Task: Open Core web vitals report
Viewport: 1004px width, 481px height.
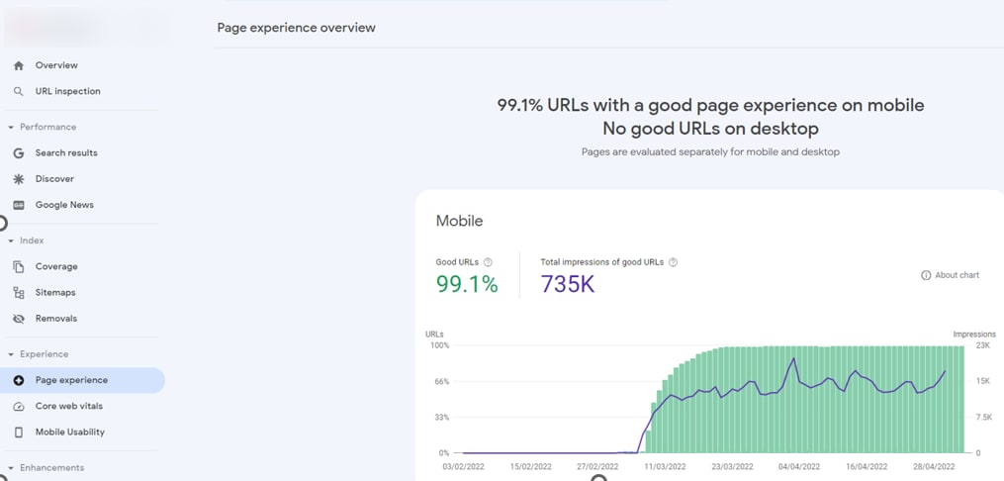Action: point(68,407)
